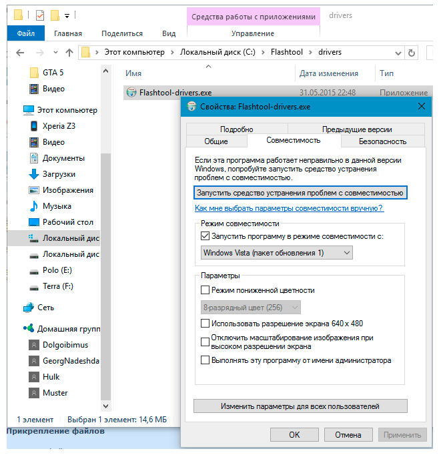This screenshot has width=439, height=455.
Task: Open the GTA 5 folder in the sidebar
Action: (53, 73)
